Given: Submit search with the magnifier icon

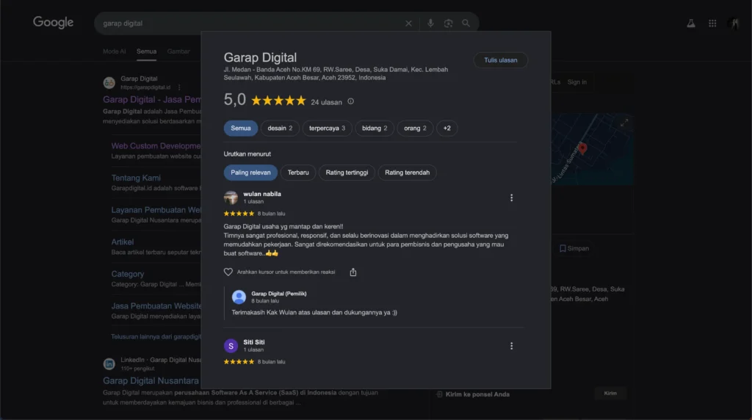Looking at the screenshot, I should pos(466,23).
